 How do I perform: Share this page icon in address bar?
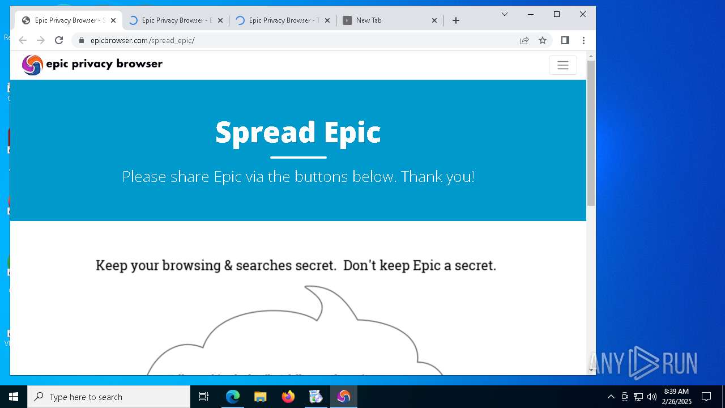coord(524,40)
